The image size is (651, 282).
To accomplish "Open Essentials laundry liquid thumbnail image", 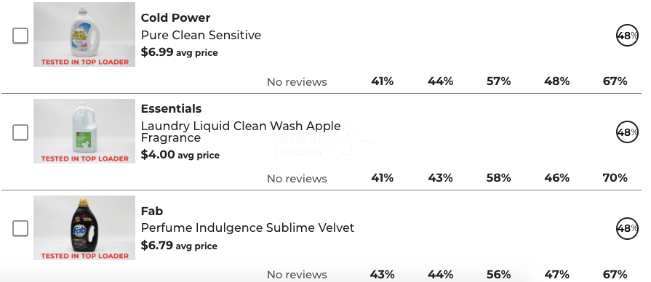I will 84,131.
